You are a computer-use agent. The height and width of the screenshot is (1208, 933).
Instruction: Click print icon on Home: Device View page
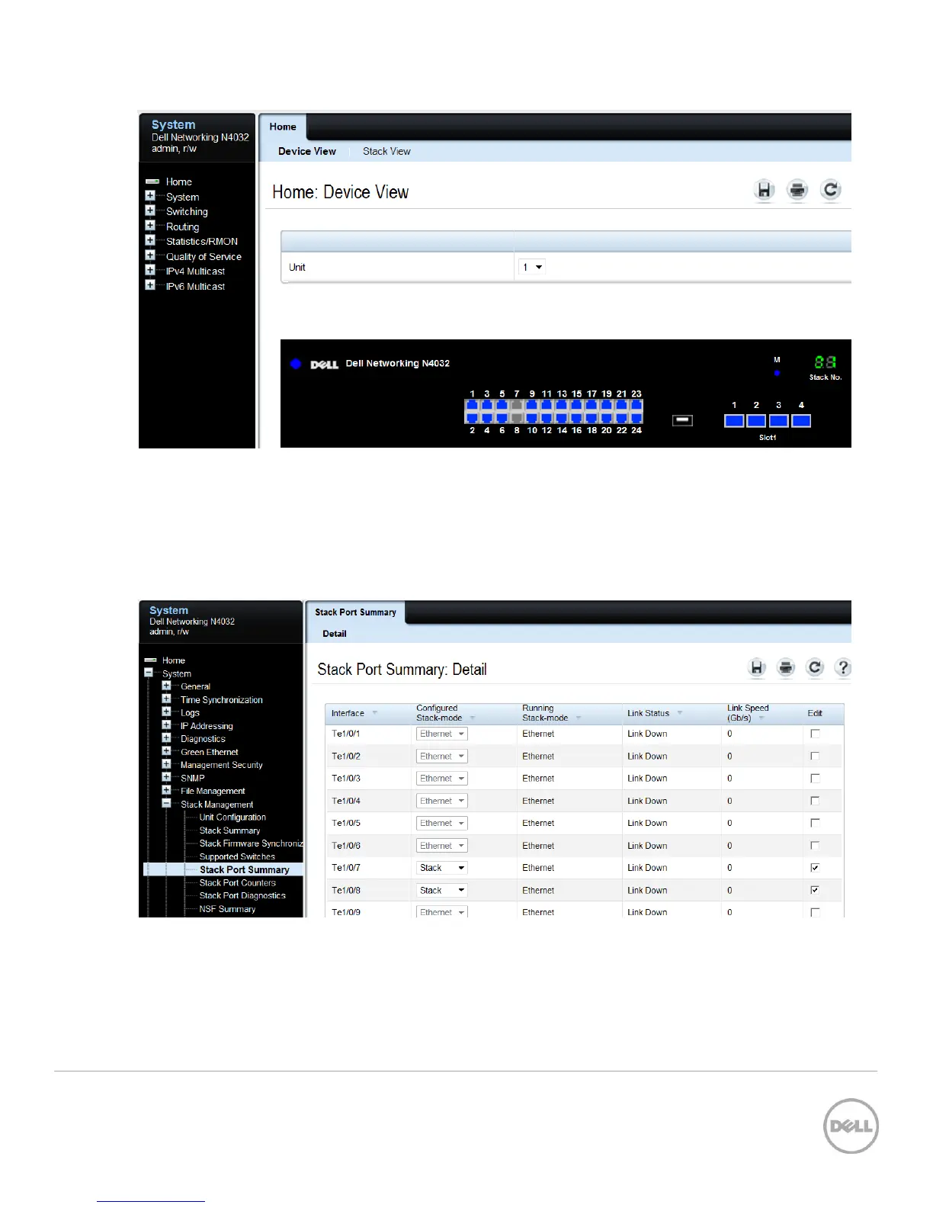797,190
